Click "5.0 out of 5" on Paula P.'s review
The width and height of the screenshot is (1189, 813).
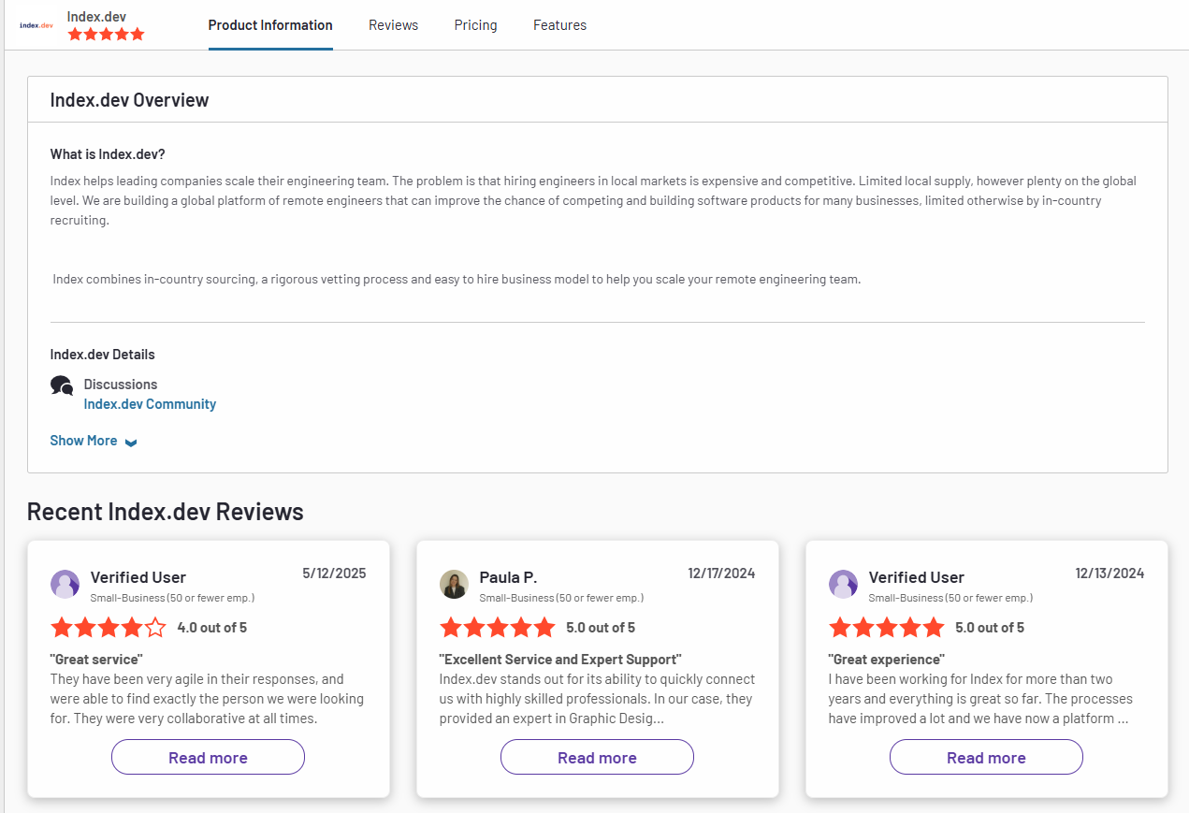click(x=601, y=628)
